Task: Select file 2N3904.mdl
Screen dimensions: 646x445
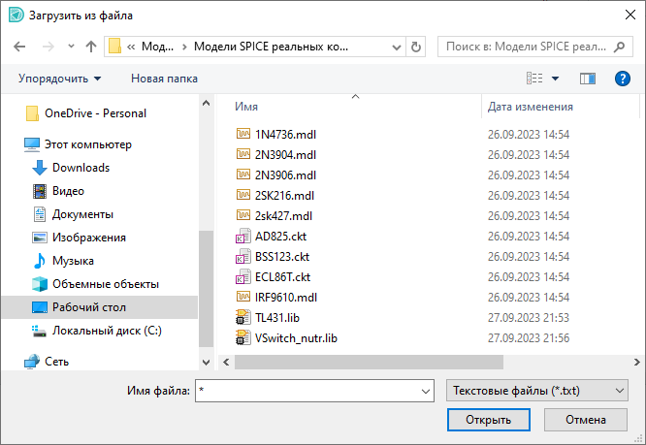Action: pyautogui.click(x=285, y=155)
